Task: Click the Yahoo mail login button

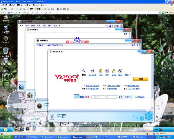Action: [x=120, y=97]
